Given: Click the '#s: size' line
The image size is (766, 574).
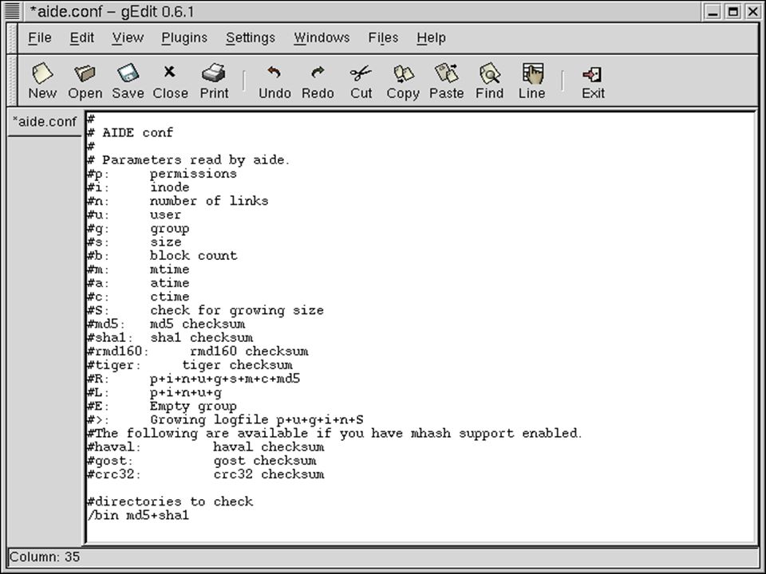Looking at the screenshot, I should coord(134,242).
